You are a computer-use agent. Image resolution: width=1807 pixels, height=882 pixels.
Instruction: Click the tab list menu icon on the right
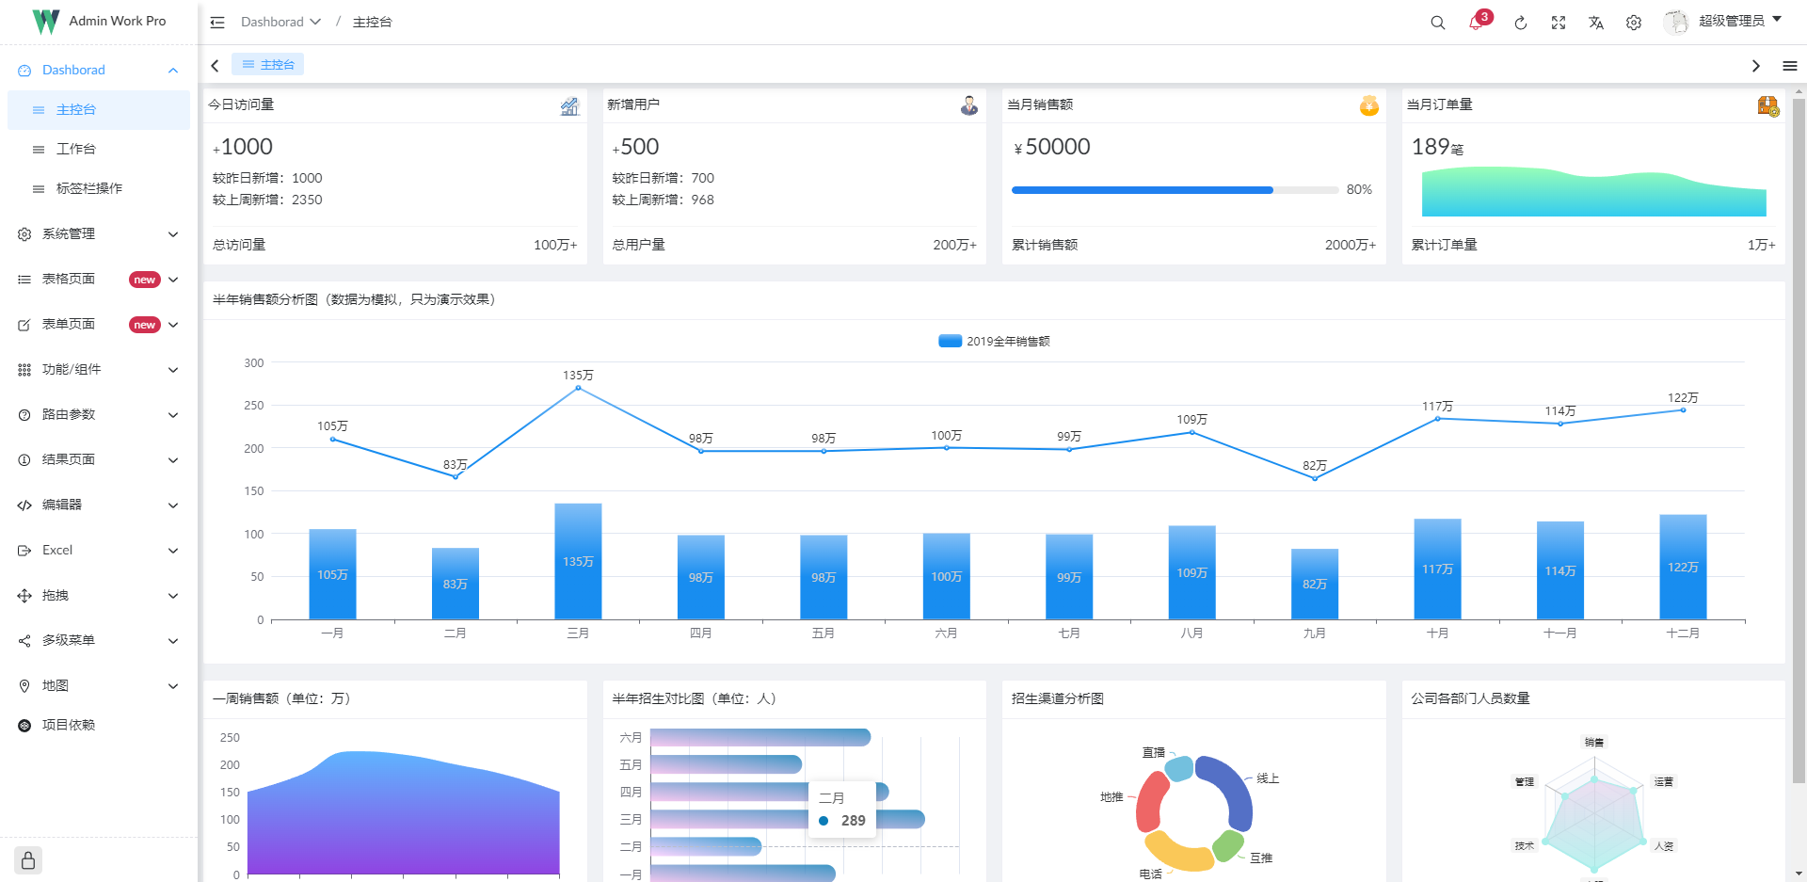tap(1792, 64)
